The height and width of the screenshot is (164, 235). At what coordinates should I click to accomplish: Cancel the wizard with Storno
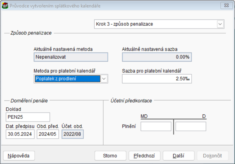click(x=110, y=155)
